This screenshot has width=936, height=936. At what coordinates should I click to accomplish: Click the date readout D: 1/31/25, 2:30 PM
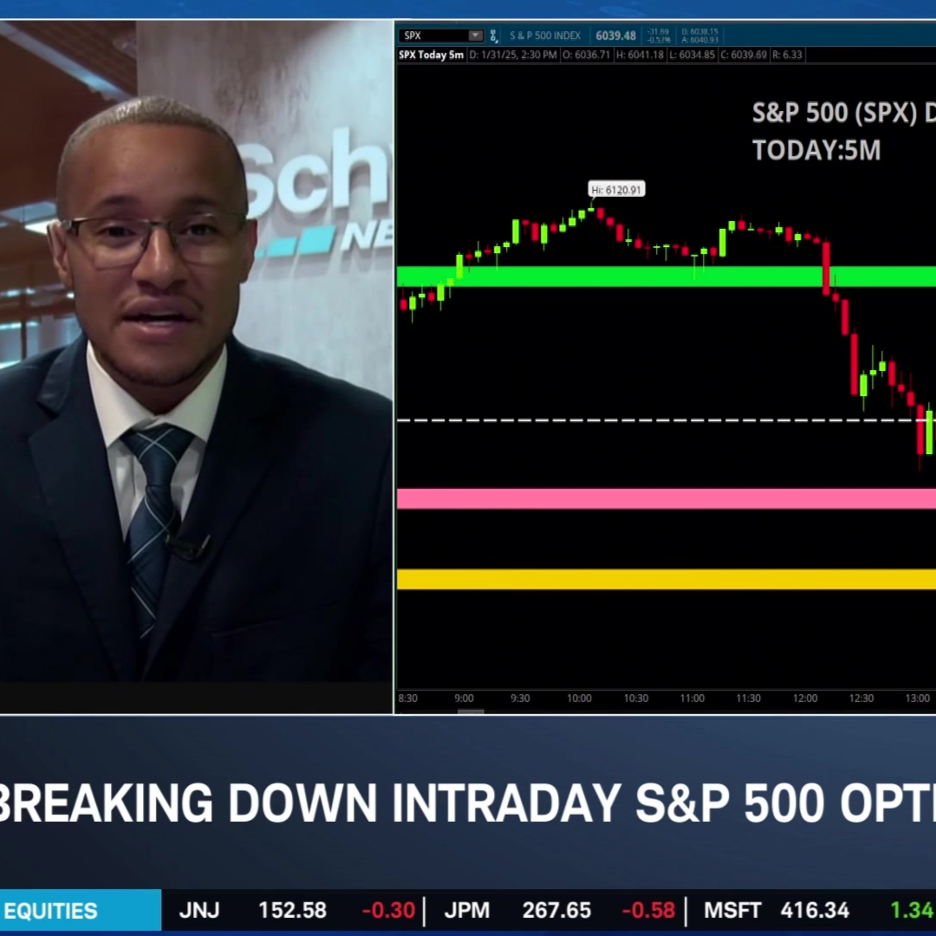(513, 55)
